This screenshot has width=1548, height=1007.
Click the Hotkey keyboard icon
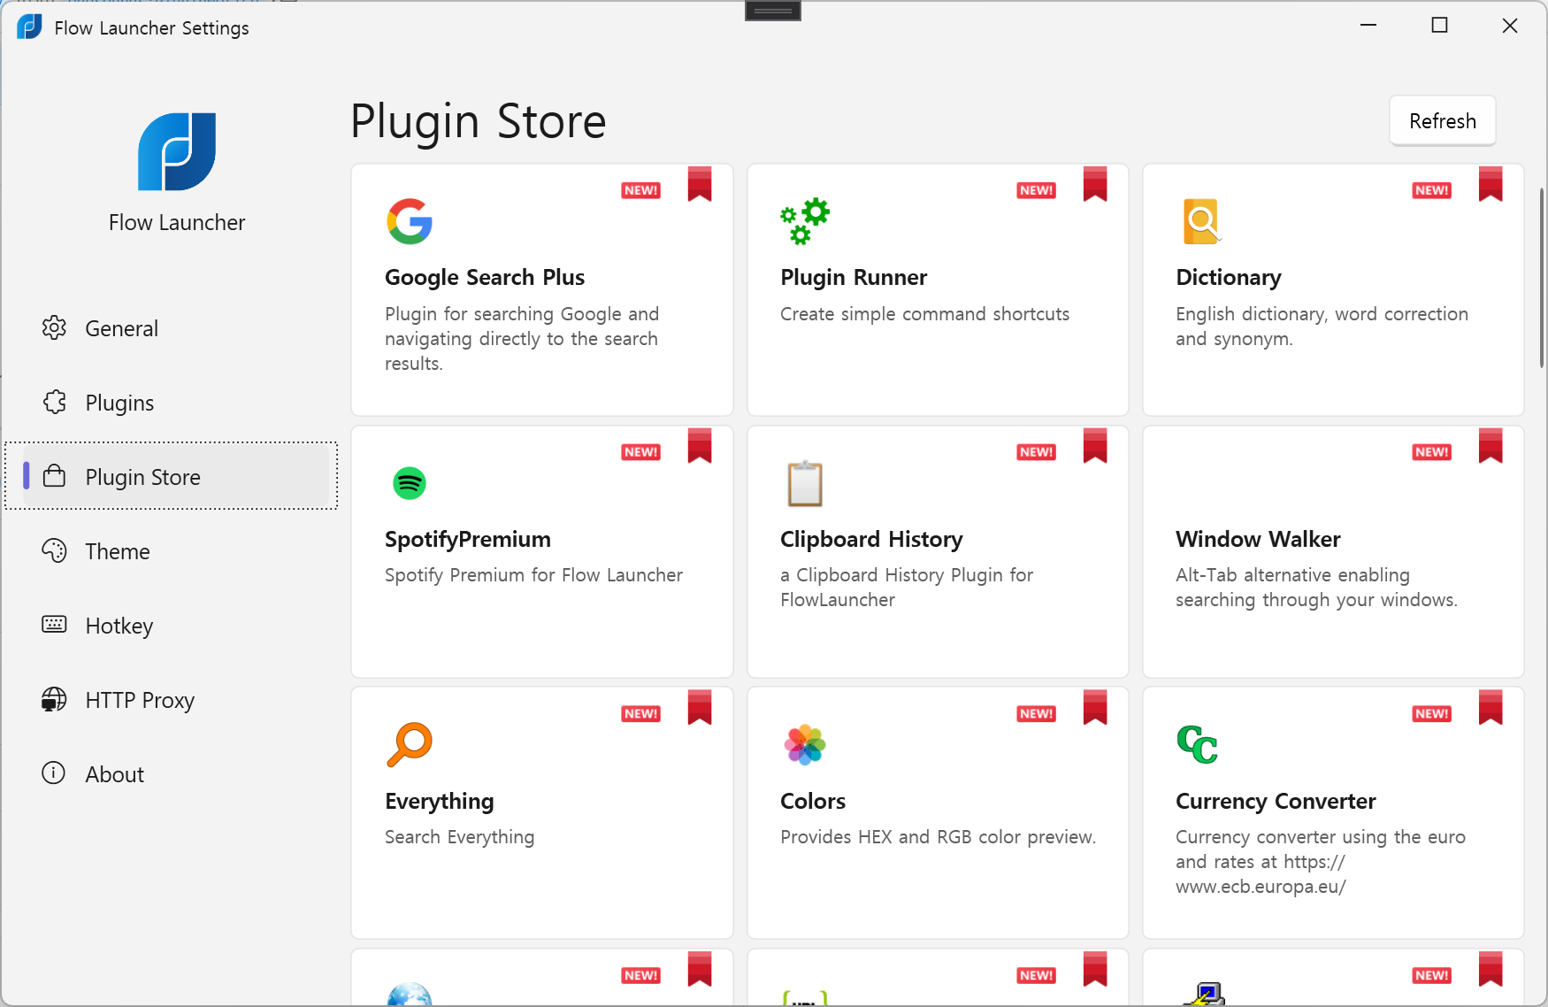(x=54, y=625)
